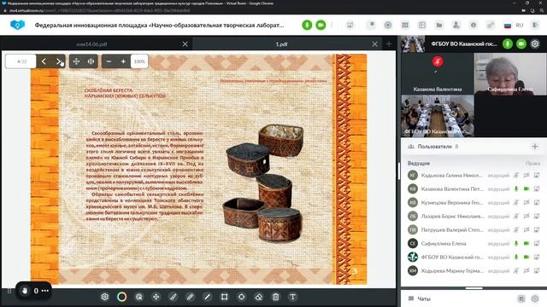Select Сафиуллина Елена video tile

510,74
